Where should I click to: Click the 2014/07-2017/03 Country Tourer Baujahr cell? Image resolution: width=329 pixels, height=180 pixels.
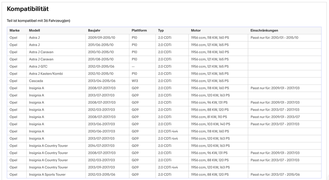click(x=107, y=146)
